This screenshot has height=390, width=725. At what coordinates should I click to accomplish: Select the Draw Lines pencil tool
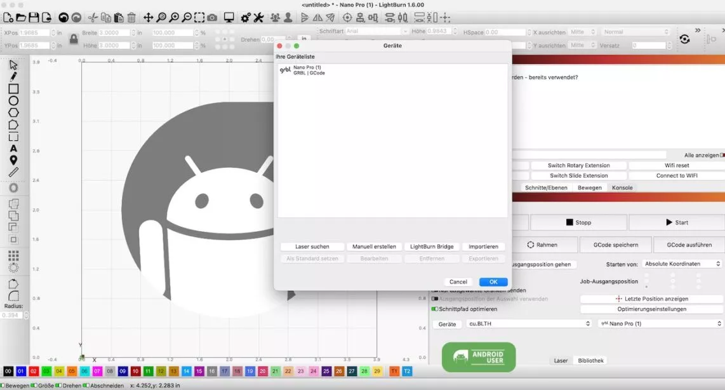tap(13, 76)
